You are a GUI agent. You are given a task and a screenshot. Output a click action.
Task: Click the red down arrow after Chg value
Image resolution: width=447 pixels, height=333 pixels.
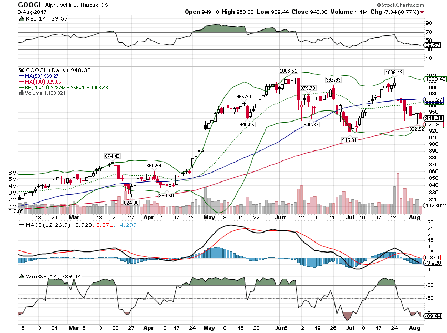422,12
